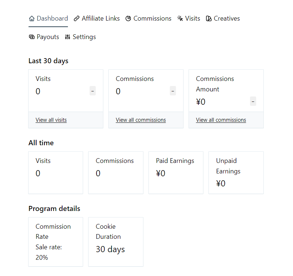Switch to the Commissions tab
The height and width of the screenshot is (276, 293).
[152, 18]
